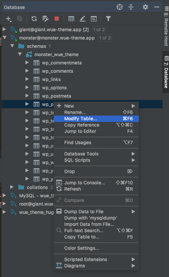Image resolution: width=169 pixels, height=277 pixels.
Task: Click the Diagrams icon in context menu
Action: (x=59, y=265)
